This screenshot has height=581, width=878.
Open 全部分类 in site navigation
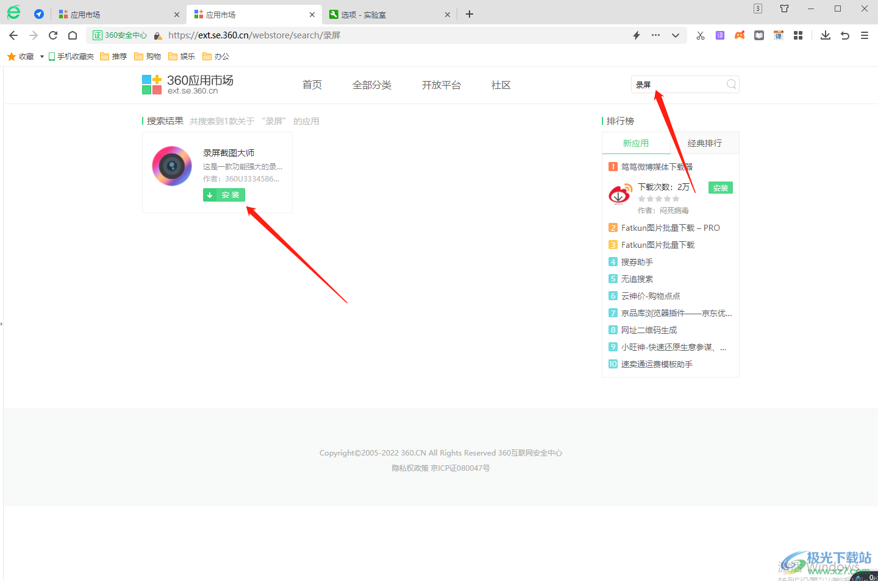pos(372,85)
